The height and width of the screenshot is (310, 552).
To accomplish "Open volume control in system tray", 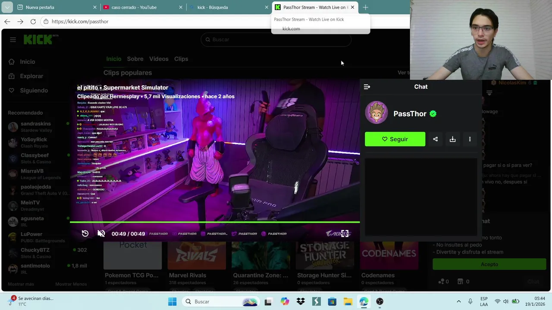I will (505, 301).
